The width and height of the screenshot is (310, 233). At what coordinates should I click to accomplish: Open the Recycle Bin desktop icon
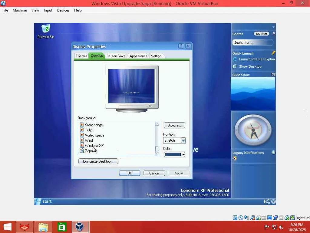tap(46, 31)
